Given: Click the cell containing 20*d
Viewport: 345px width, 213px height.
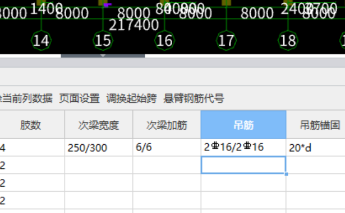Looking at the screenshot, I should click(x=315, y=148).
